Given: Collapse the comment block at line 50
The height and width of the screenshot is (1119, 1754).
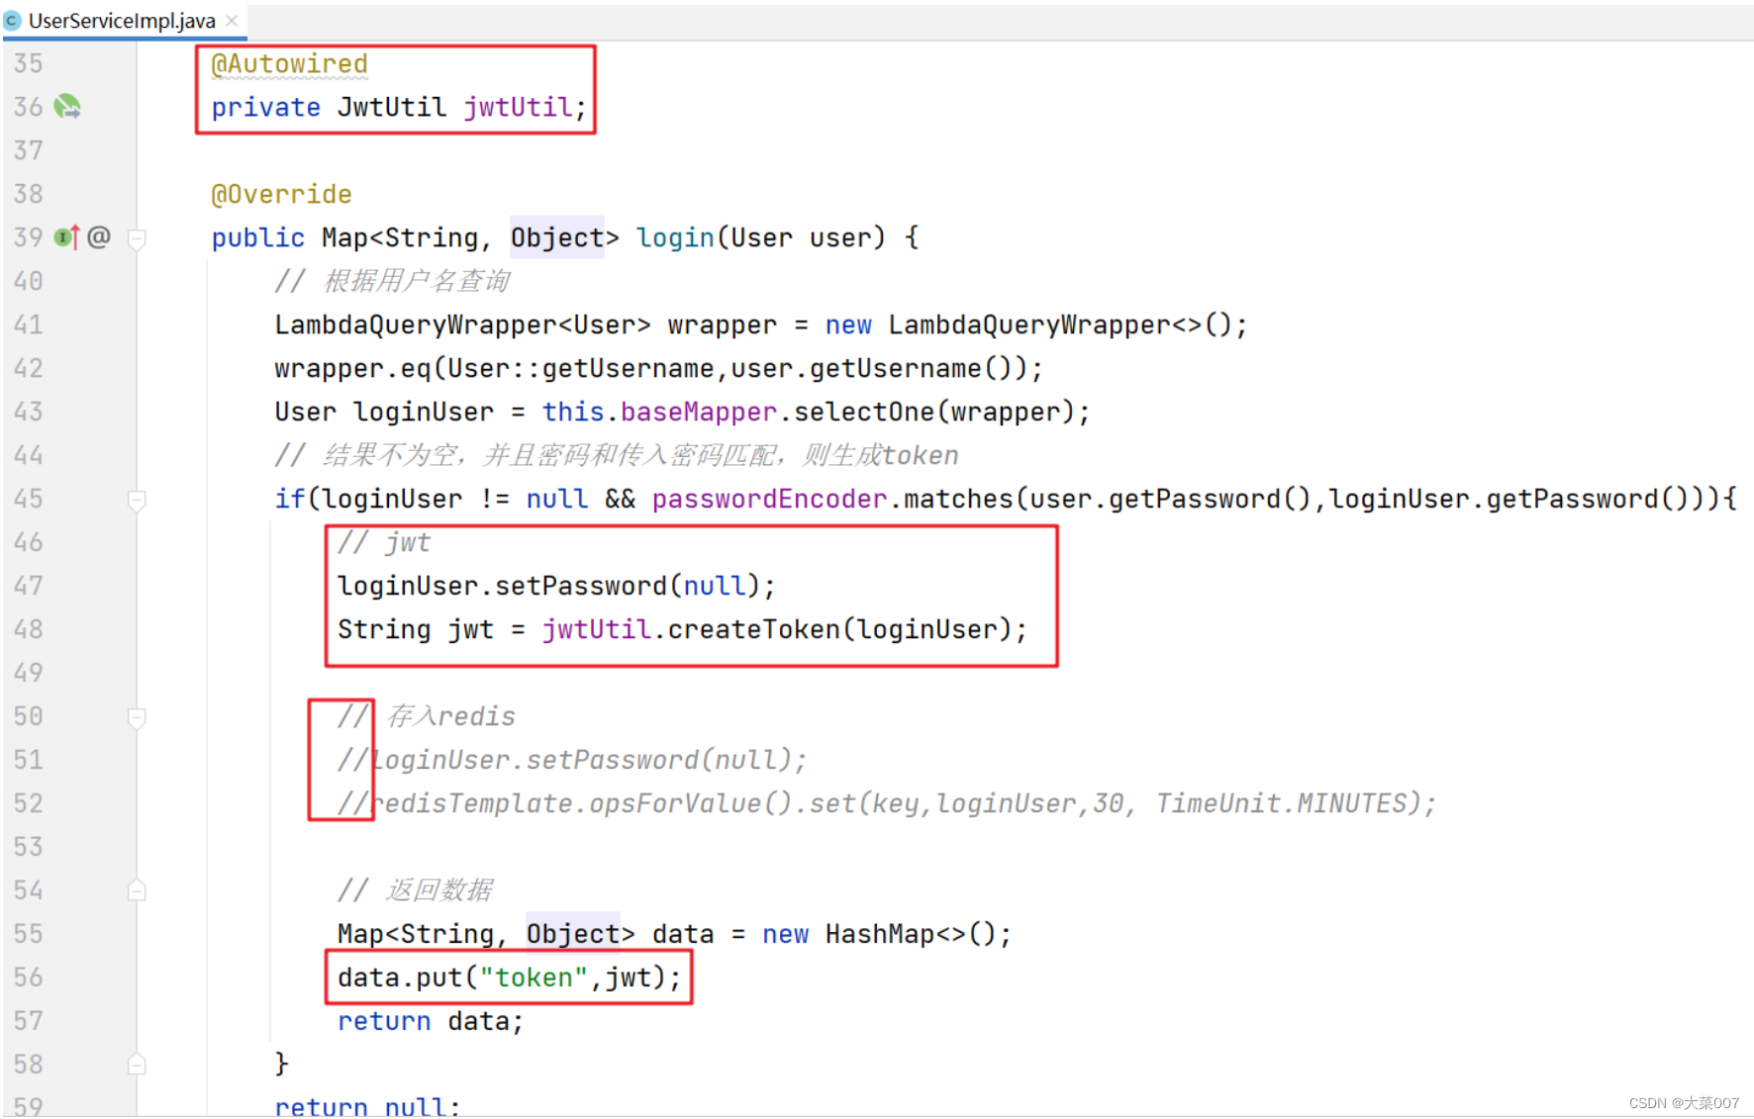Looking at the screenshot, I should point(138,717).
